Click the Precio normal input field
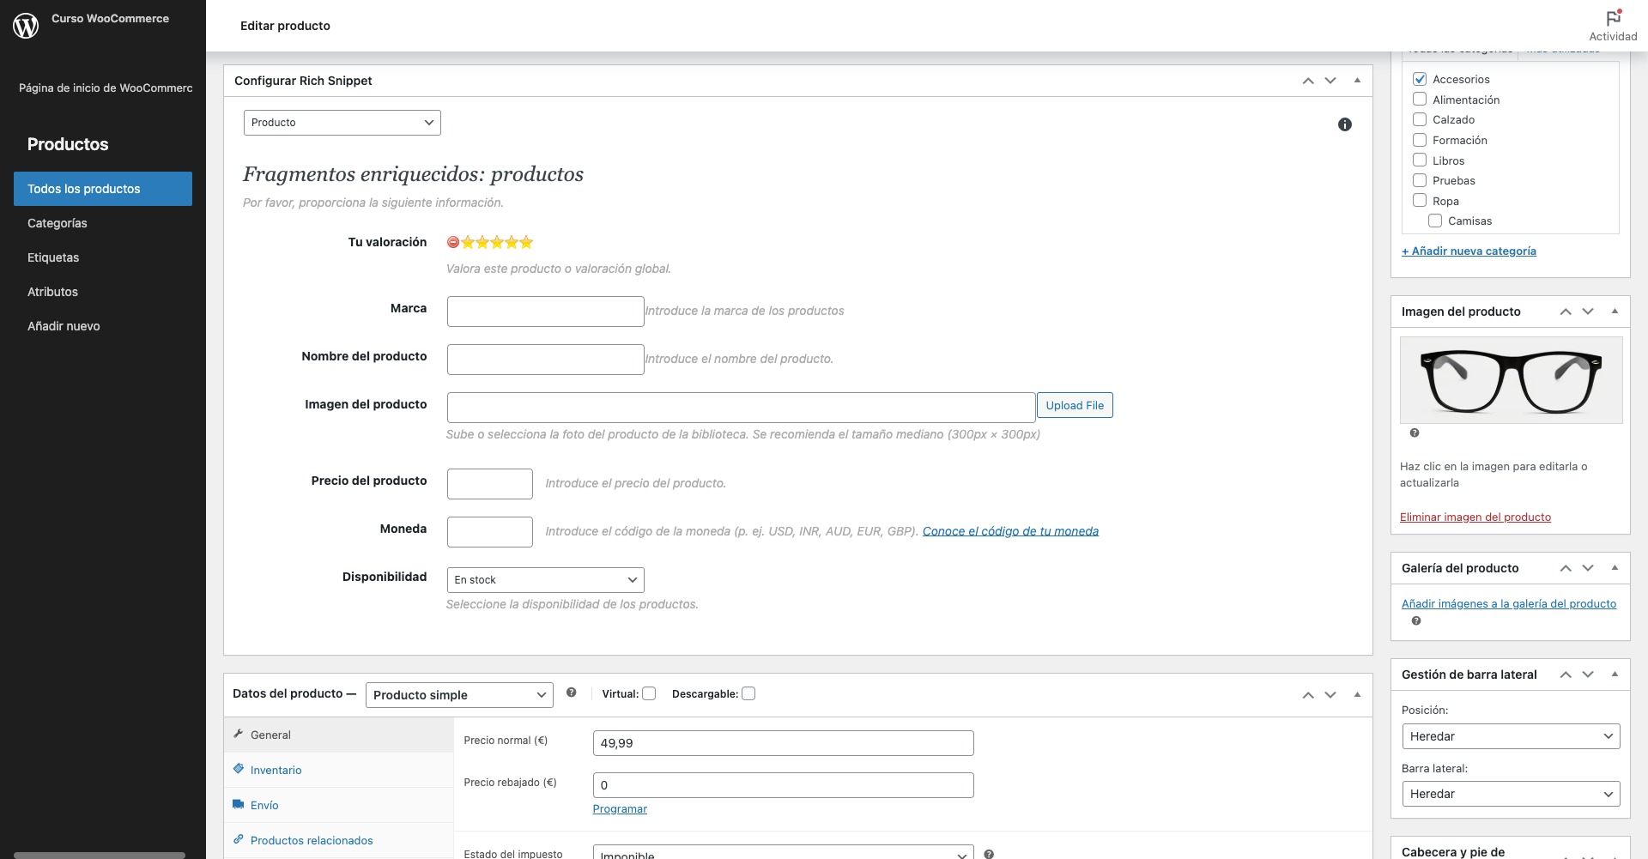The height and width of the screenshot is (859, 1648). [782, 742]
